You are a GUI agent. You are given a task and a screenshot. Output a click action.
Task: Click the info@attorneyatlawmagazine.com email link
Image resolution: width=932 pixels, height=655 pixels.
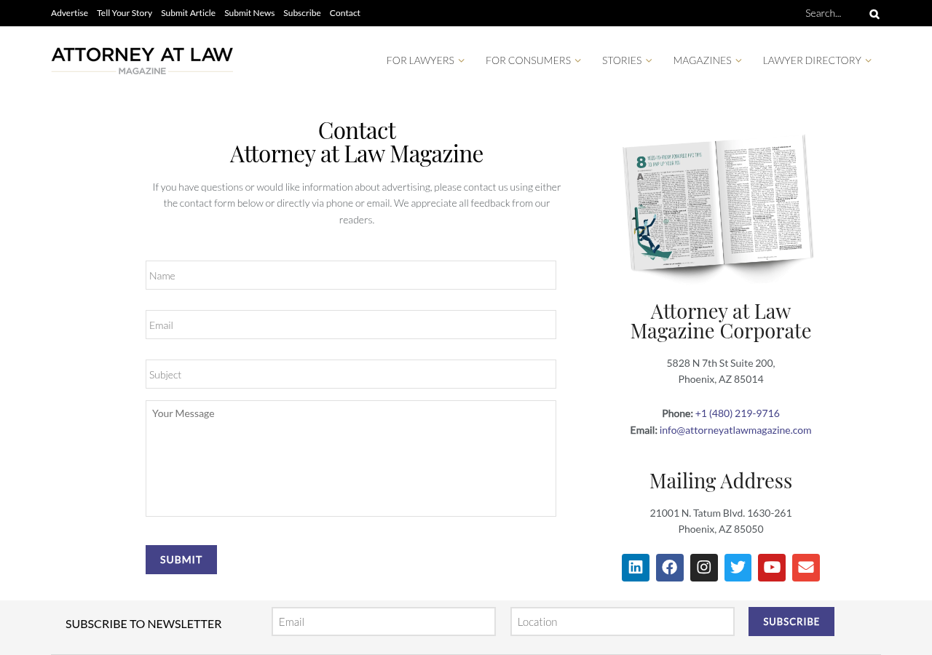(735, 430)
